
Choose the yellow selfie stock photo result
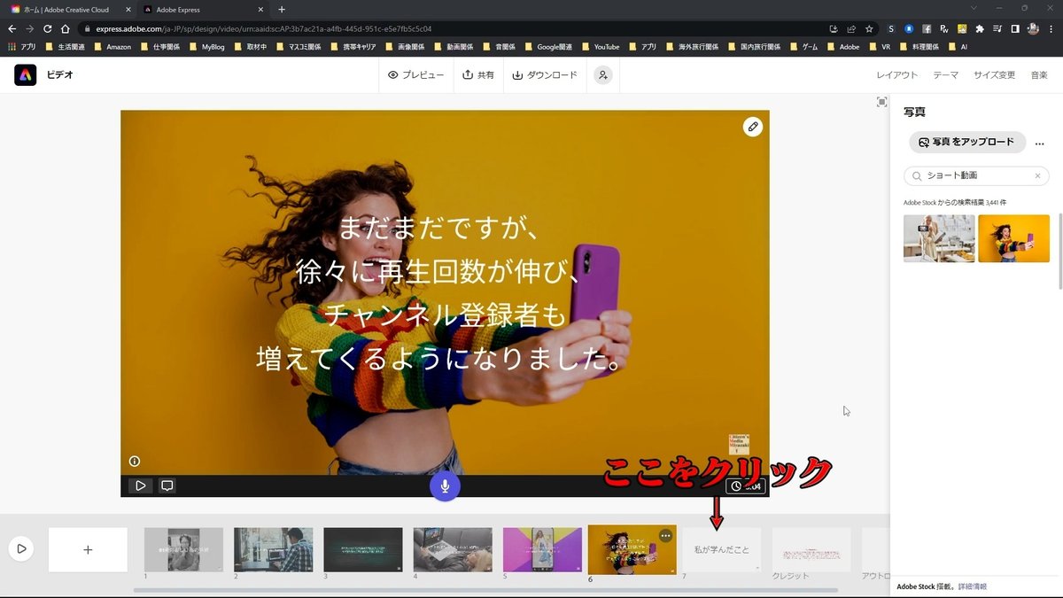[1013, 238]
